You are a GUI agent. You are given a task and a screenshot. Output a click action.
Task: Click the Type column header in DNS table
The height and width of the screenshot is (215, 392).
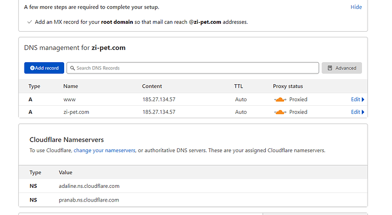tap(34, 86)
